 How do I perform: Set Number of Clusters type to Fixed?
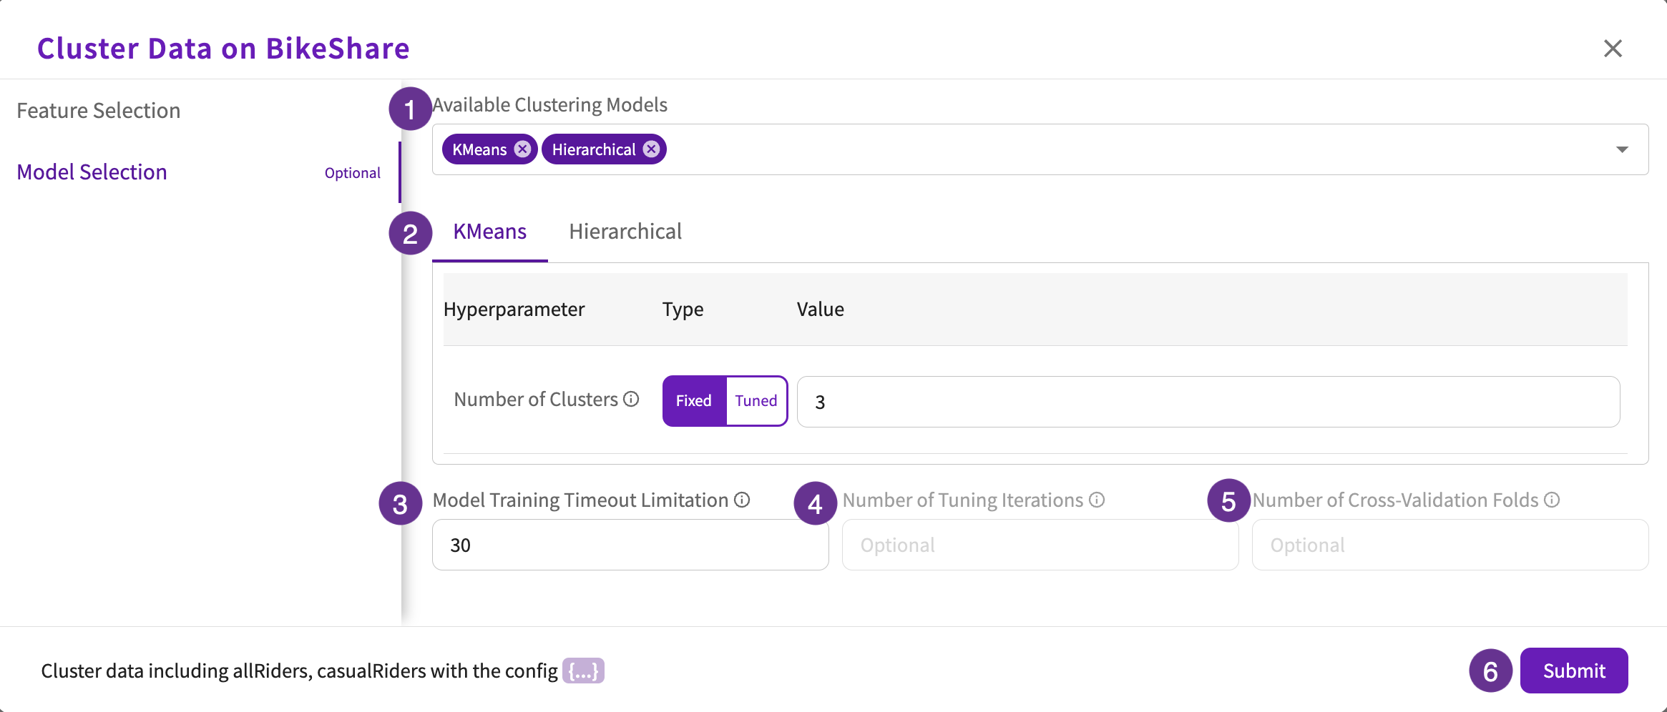pyautogui.click(x=694, y=401)
